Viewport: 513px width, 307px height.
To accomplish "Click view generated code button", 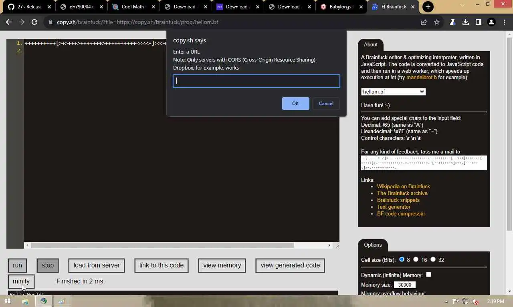I will click(x=290, y=265).
